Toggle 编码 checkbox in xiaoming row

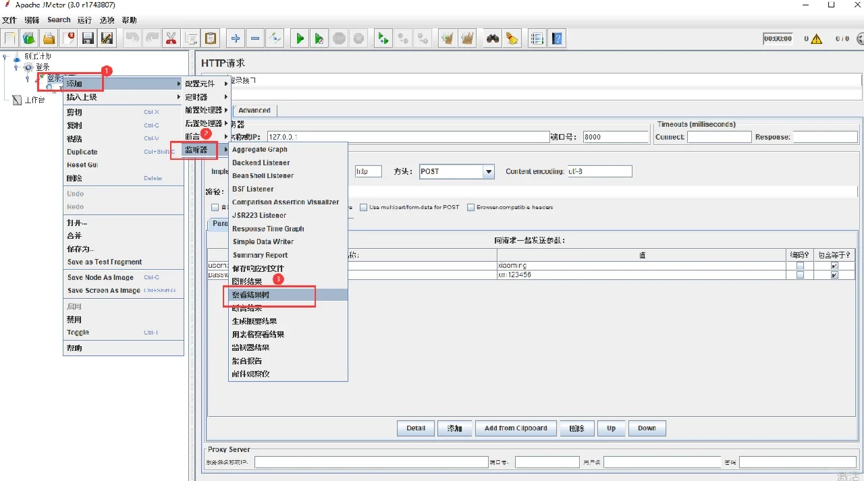coord(801,266)
